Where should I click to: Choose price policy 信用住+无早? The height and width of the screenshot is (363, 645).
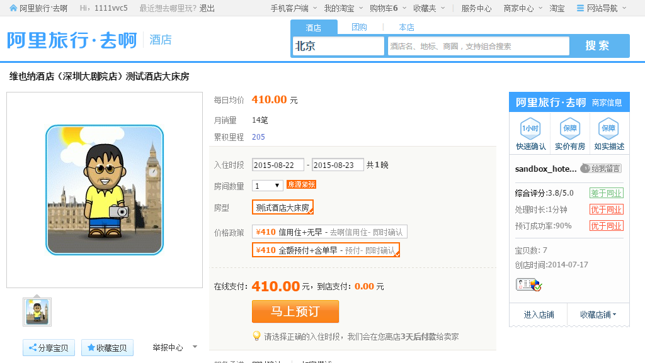point(329,232)
